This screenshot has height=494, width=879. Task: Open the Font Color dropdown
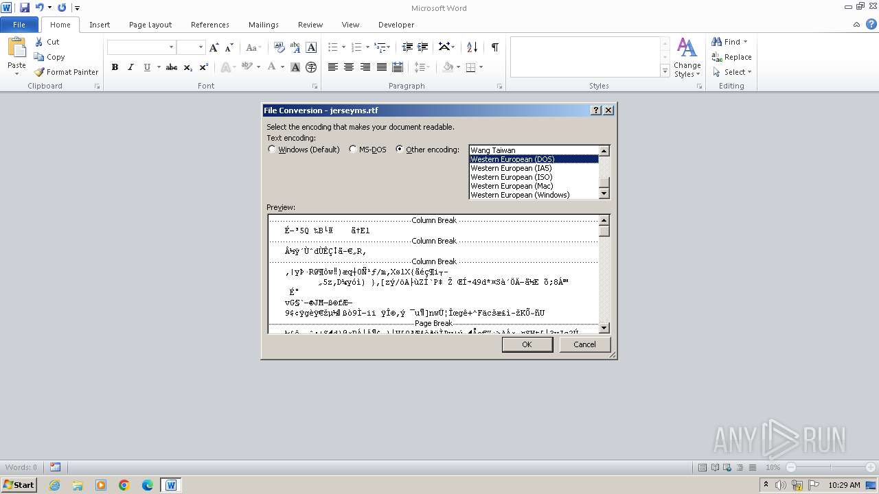282,67
